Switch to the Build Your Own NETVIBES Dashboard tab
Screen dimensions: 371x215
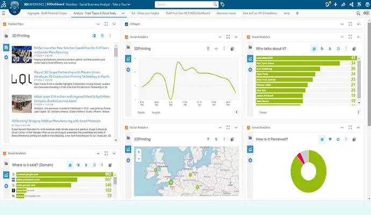188,13
